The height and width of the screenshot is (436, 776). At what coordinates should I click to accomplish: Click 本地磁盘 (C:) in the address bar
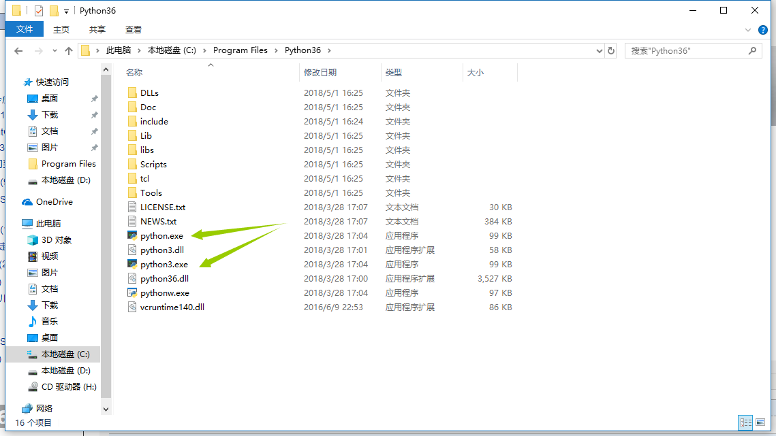(x=172, y=50)
